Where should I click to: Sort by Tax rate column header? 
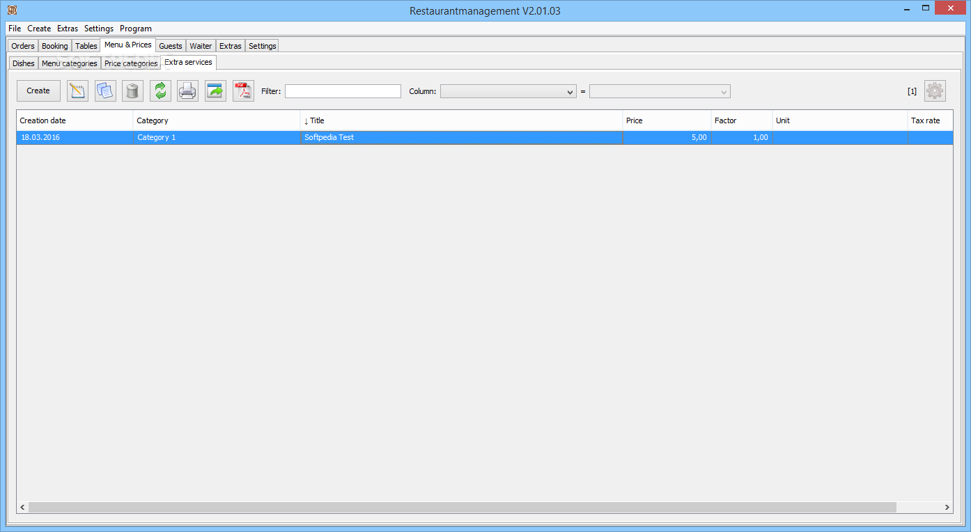coord(931,120)
